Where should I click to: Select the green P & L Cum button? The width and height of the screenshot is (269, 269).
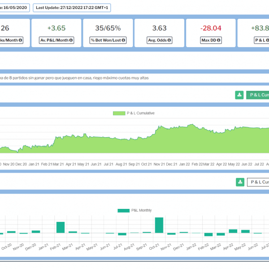pos(258,95)
